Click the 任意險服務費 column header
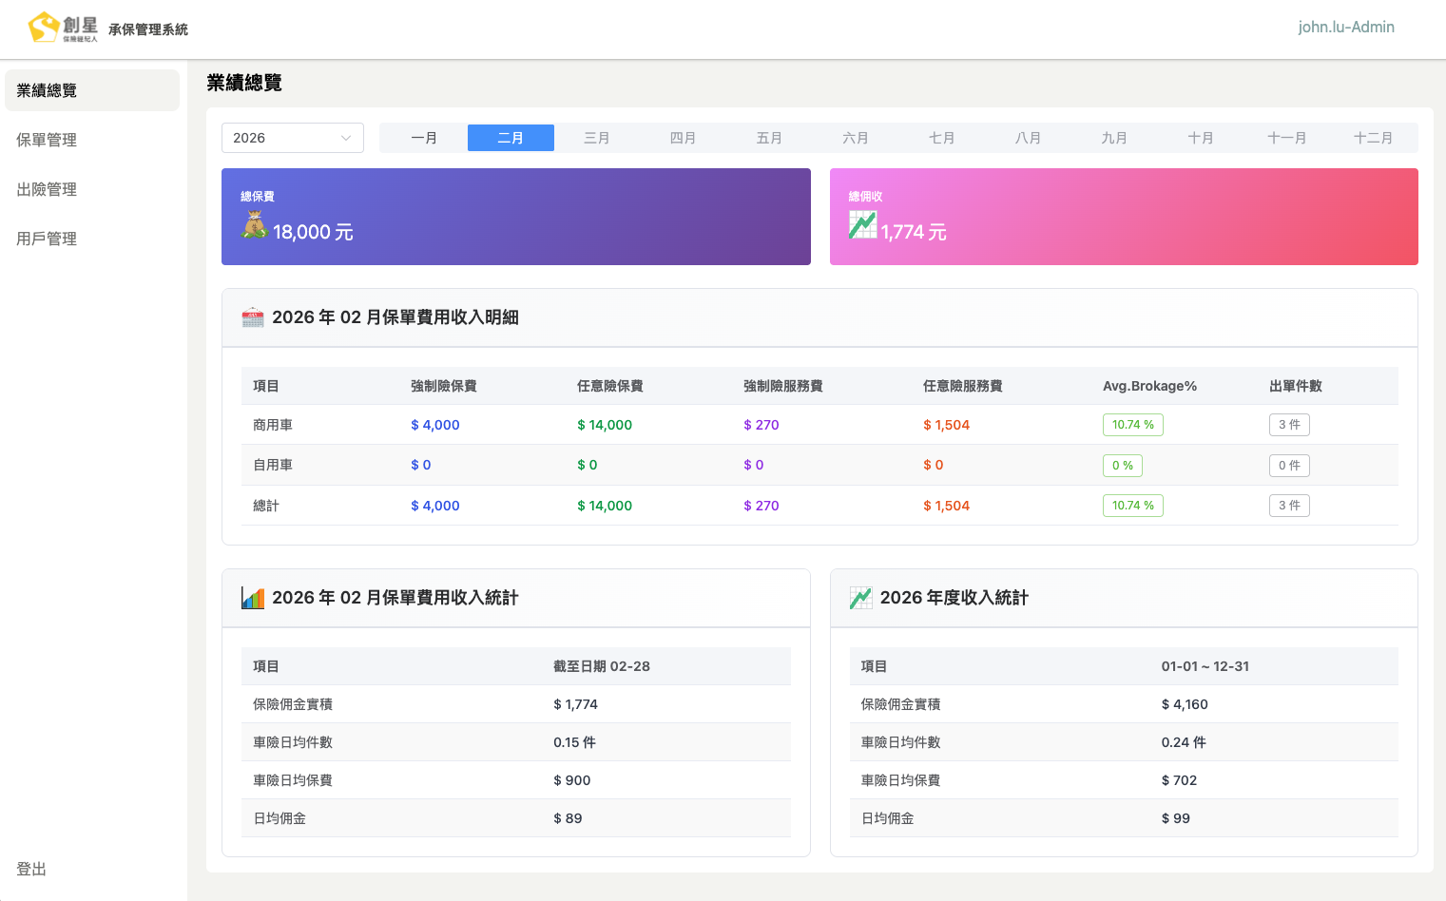 (x=963, y=386)
